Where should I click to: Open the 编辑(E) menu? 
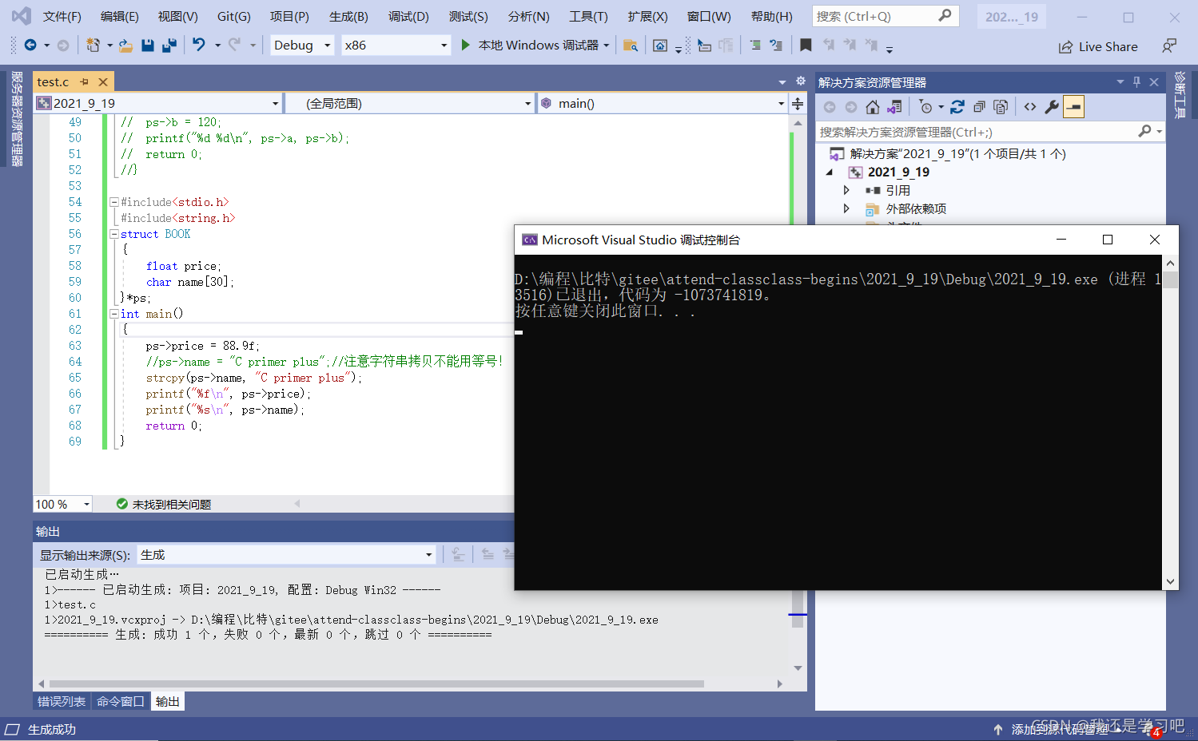pyautogui.click(x=119, y=17)
